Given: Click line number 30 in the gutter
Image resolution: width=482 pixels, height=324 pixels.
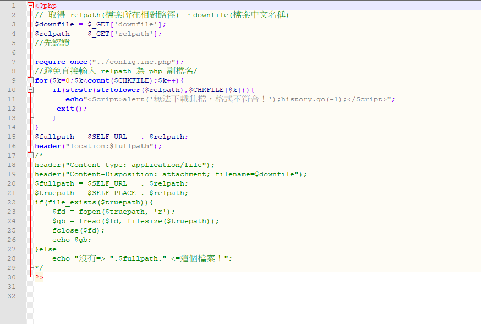Looking at the screenshot, I should [12, 277].
